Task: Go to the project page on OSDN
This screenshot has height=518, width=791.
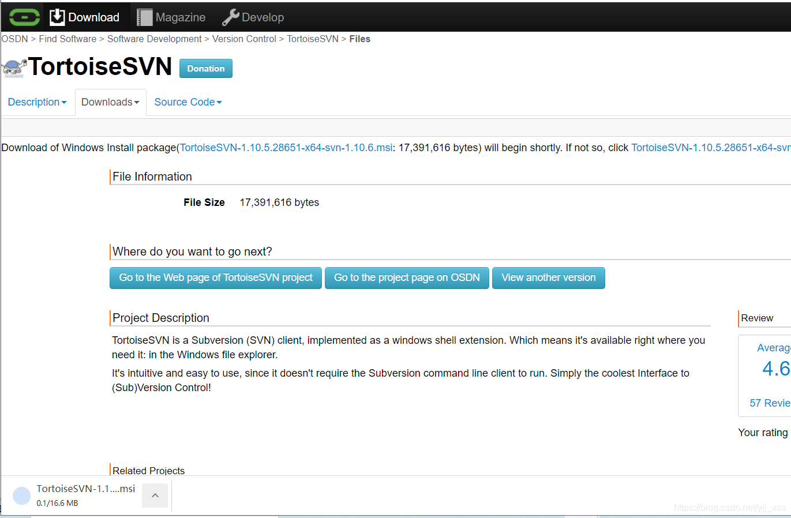Action: [x=407, y=278]
